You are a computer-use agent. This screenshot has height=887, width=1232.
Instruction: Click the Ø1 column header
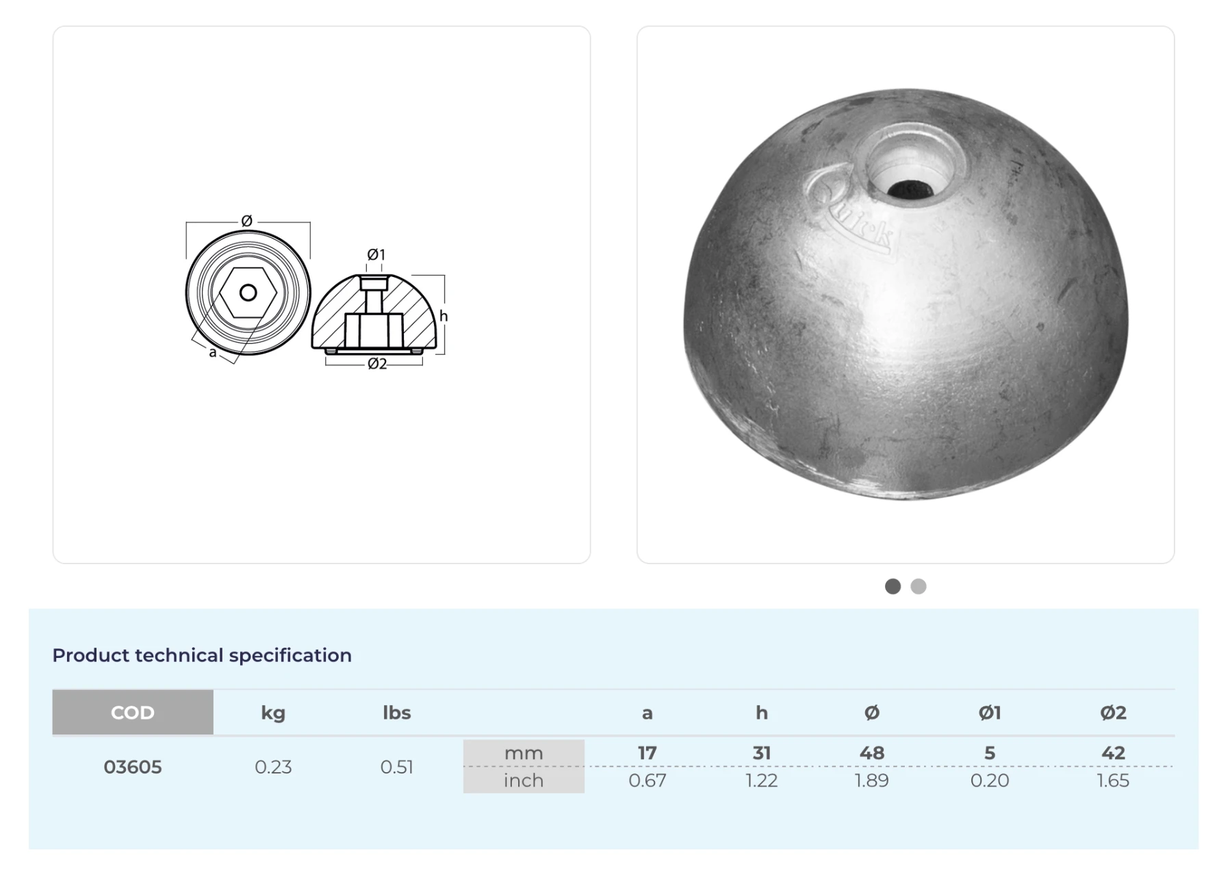pyautogui.click(x=990, y=713)
